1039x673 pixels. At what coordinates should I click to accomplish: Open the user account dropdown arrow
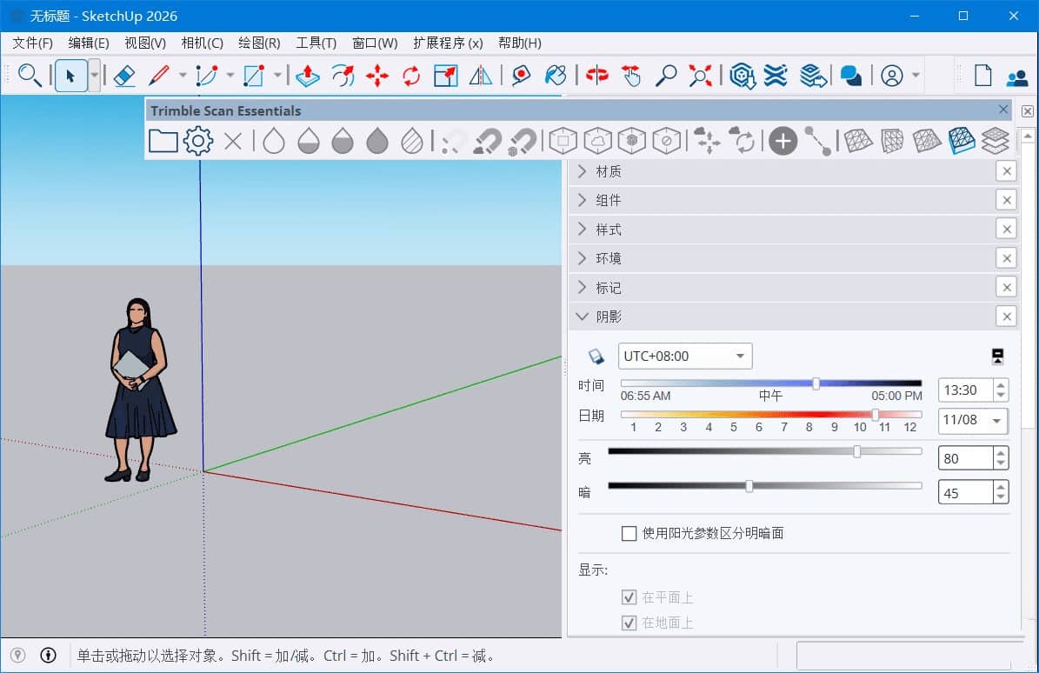click(x=916, y=76)
